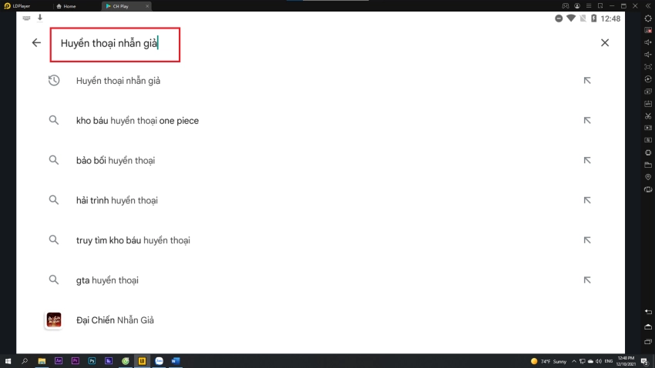Open LDPlayer settings gear in sidebar
This screenshot has width=655, height=368.
648,18
